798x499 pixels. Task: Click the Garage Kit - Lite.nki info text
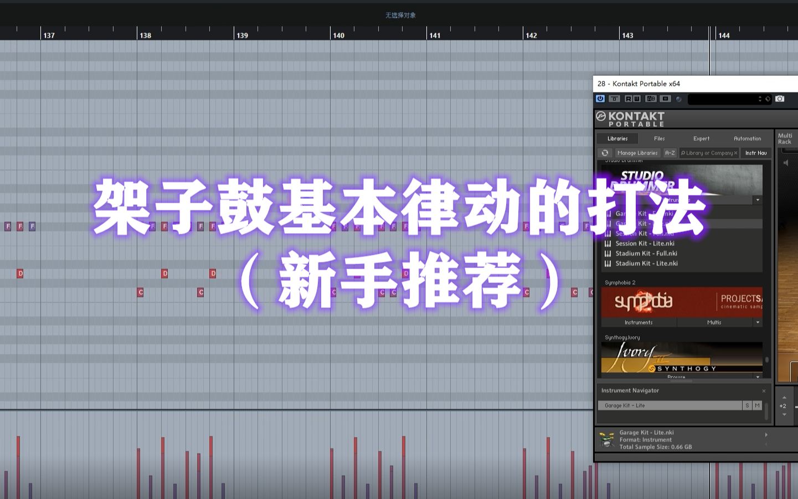(646, 433)
